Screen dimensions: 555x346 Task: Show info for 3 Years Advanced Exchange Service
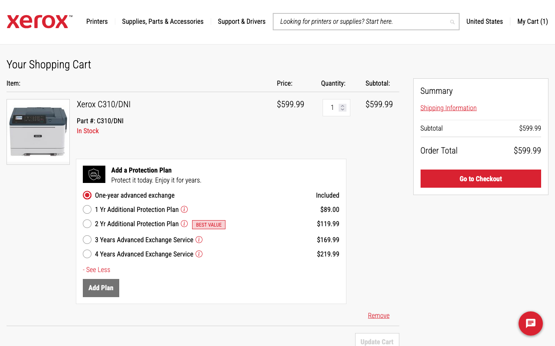199,240
